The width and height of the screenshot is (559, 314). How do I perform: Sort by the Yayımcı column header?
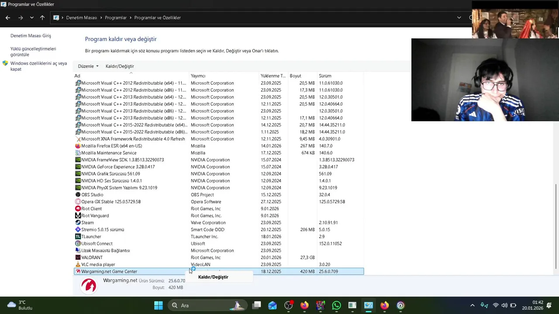pyautogui.click(x=224, y=76)
